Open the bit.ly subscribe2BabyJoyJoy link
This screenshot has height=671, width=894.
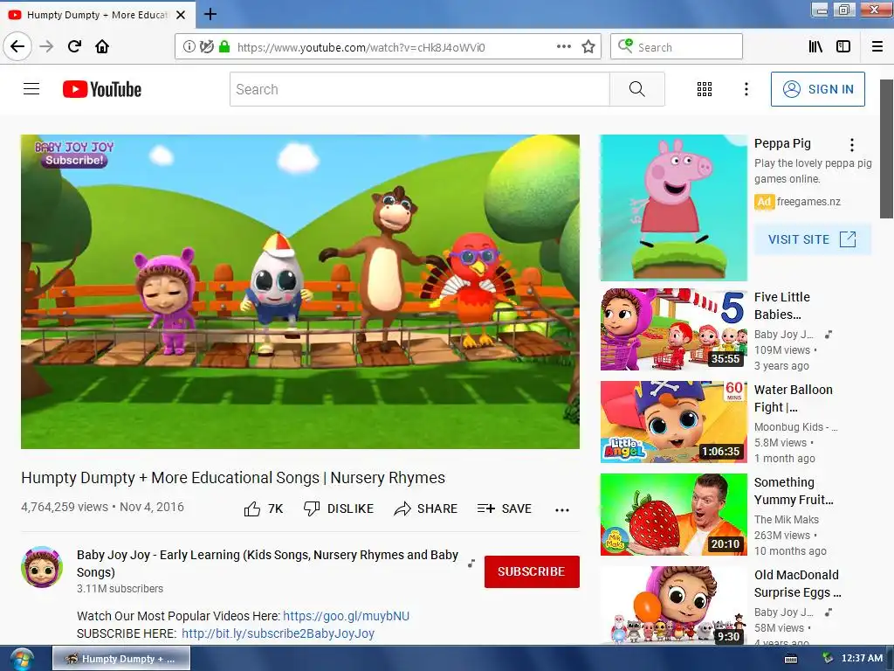pos(278,633)
